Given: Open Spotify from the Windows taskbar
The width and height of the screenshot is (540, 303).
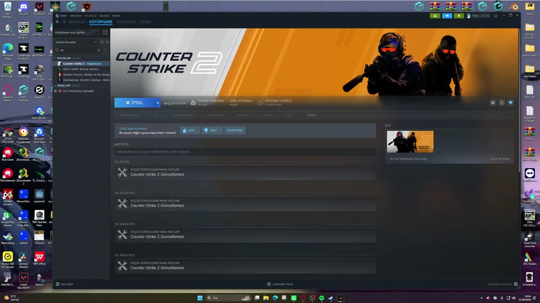Looking at the screenshot, I should pos(321,298).
